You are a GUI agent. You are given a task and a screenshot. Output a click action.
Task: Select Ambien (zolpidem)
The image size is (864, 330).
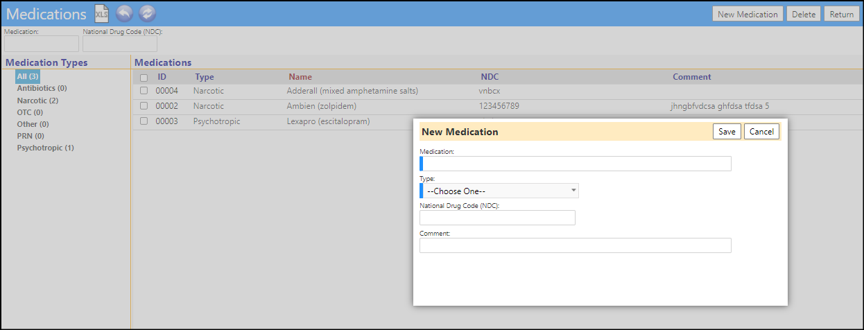click(x=323, y=106)
